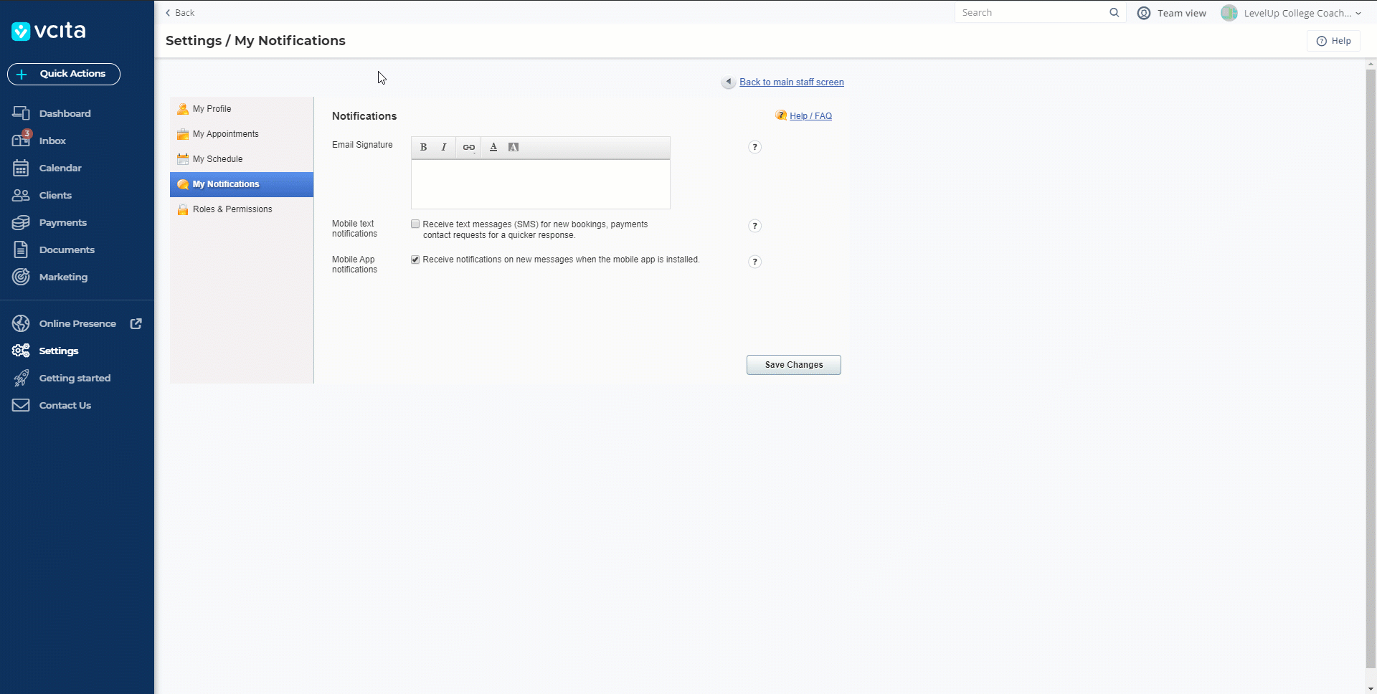The width and height of the screenshot is (1377, 694).
Task: Click the vcita logo
Action: tap(49, 31)
